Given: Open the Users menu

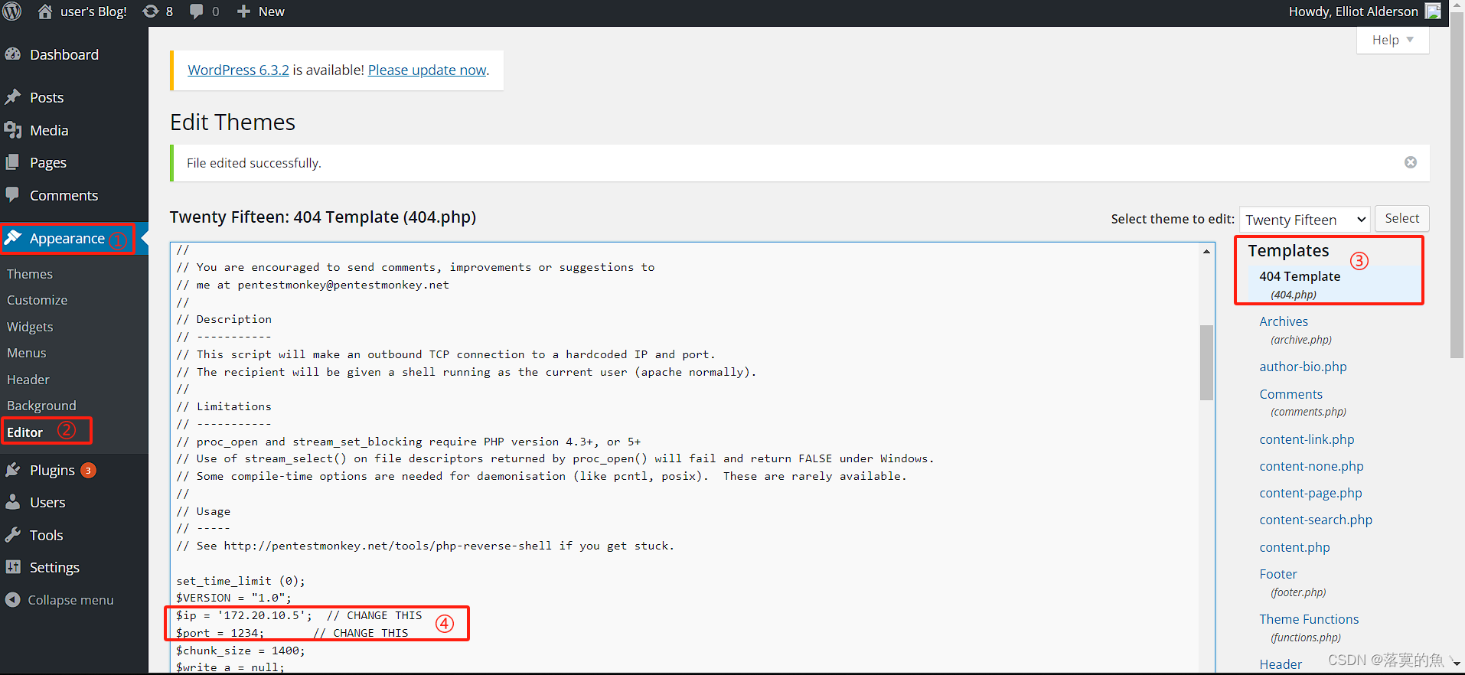Looking at the screenshot, I should pos(47,502).
